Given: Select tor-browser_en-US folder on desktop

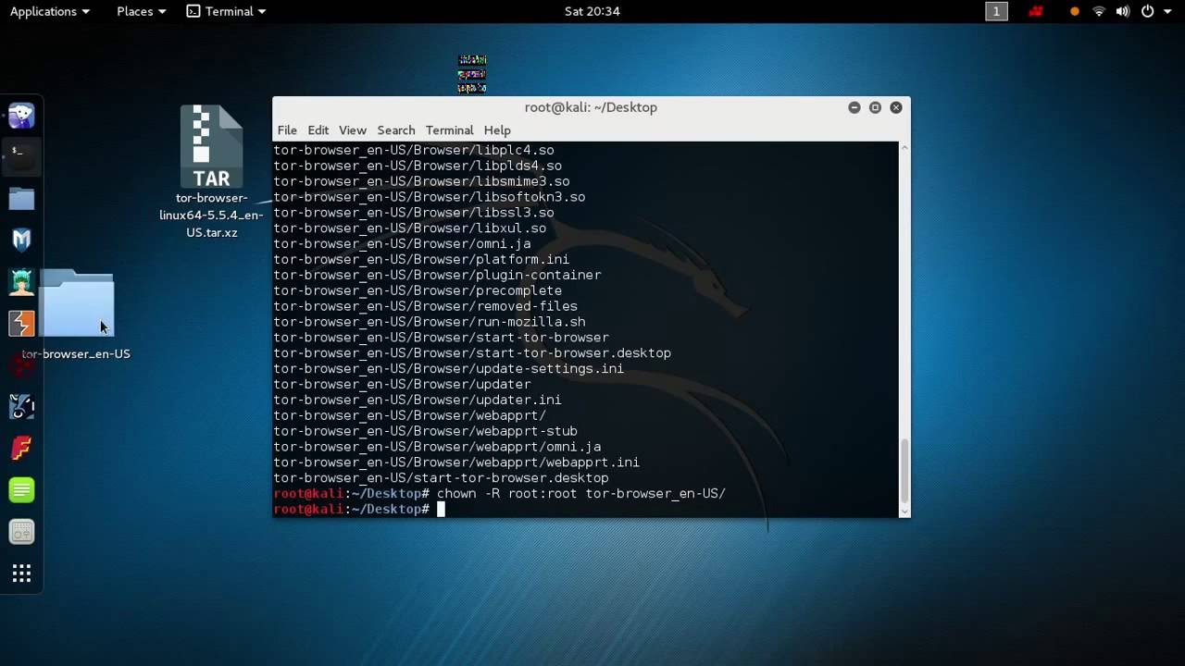Looking at the screenshot, I should pos(76,314).
